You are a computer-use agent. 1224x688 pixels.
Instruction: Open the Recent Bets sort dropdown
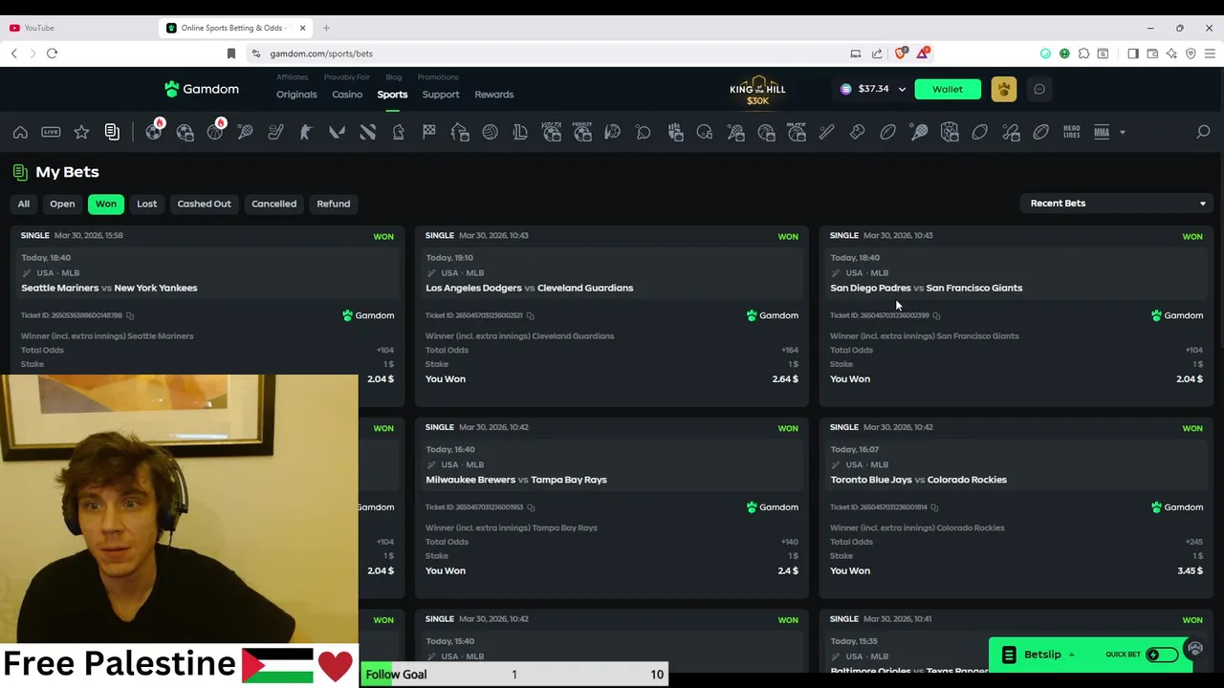tap(1117, 203)
